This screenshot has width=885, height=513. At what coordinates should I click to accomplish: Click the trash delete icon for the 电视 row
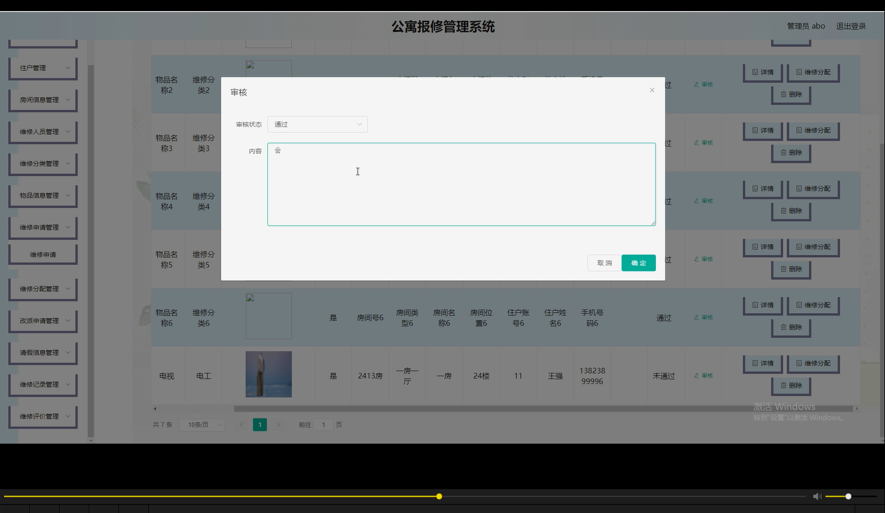(784, 385)
